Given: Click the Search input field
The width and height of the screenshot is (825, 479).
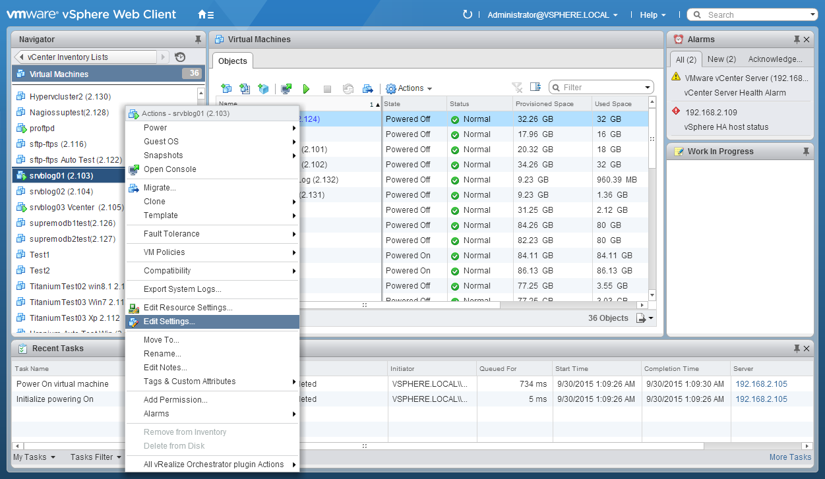Looking at the screenshot, I should point(752,14).
